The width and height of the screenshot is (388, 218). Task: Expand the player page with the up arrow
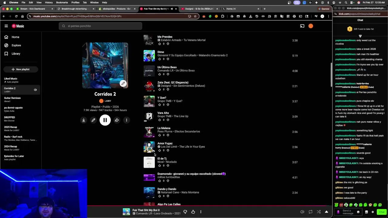(326, 212)
